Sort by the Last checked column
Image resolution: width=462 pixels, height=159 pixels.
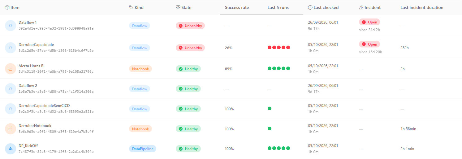(x=326, y=7)
